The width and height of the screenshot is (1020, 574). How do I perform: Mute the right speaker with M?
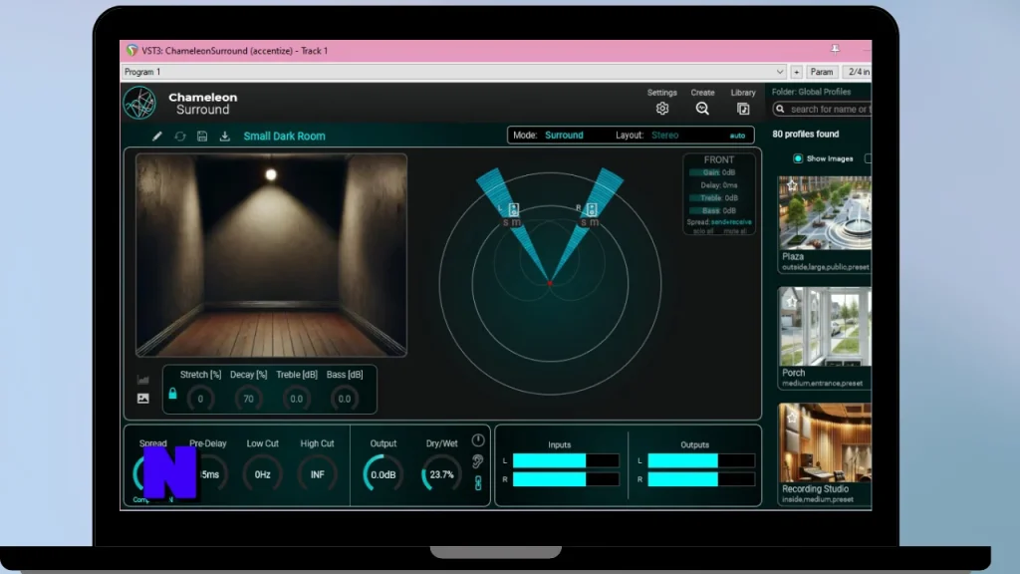coord(595,222)
